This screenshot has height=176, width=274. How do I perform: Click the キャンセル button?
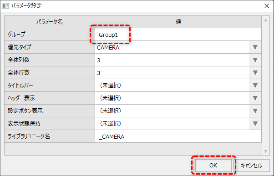pyautogui.click(x=251, y=166)
